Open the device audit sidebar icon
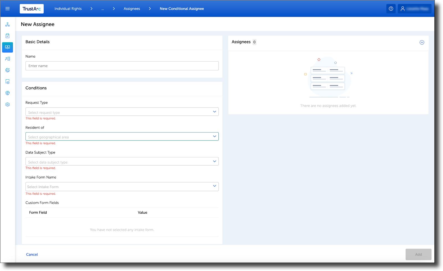The height and width of the screenshot is (271, 443). tap(7, 81)
